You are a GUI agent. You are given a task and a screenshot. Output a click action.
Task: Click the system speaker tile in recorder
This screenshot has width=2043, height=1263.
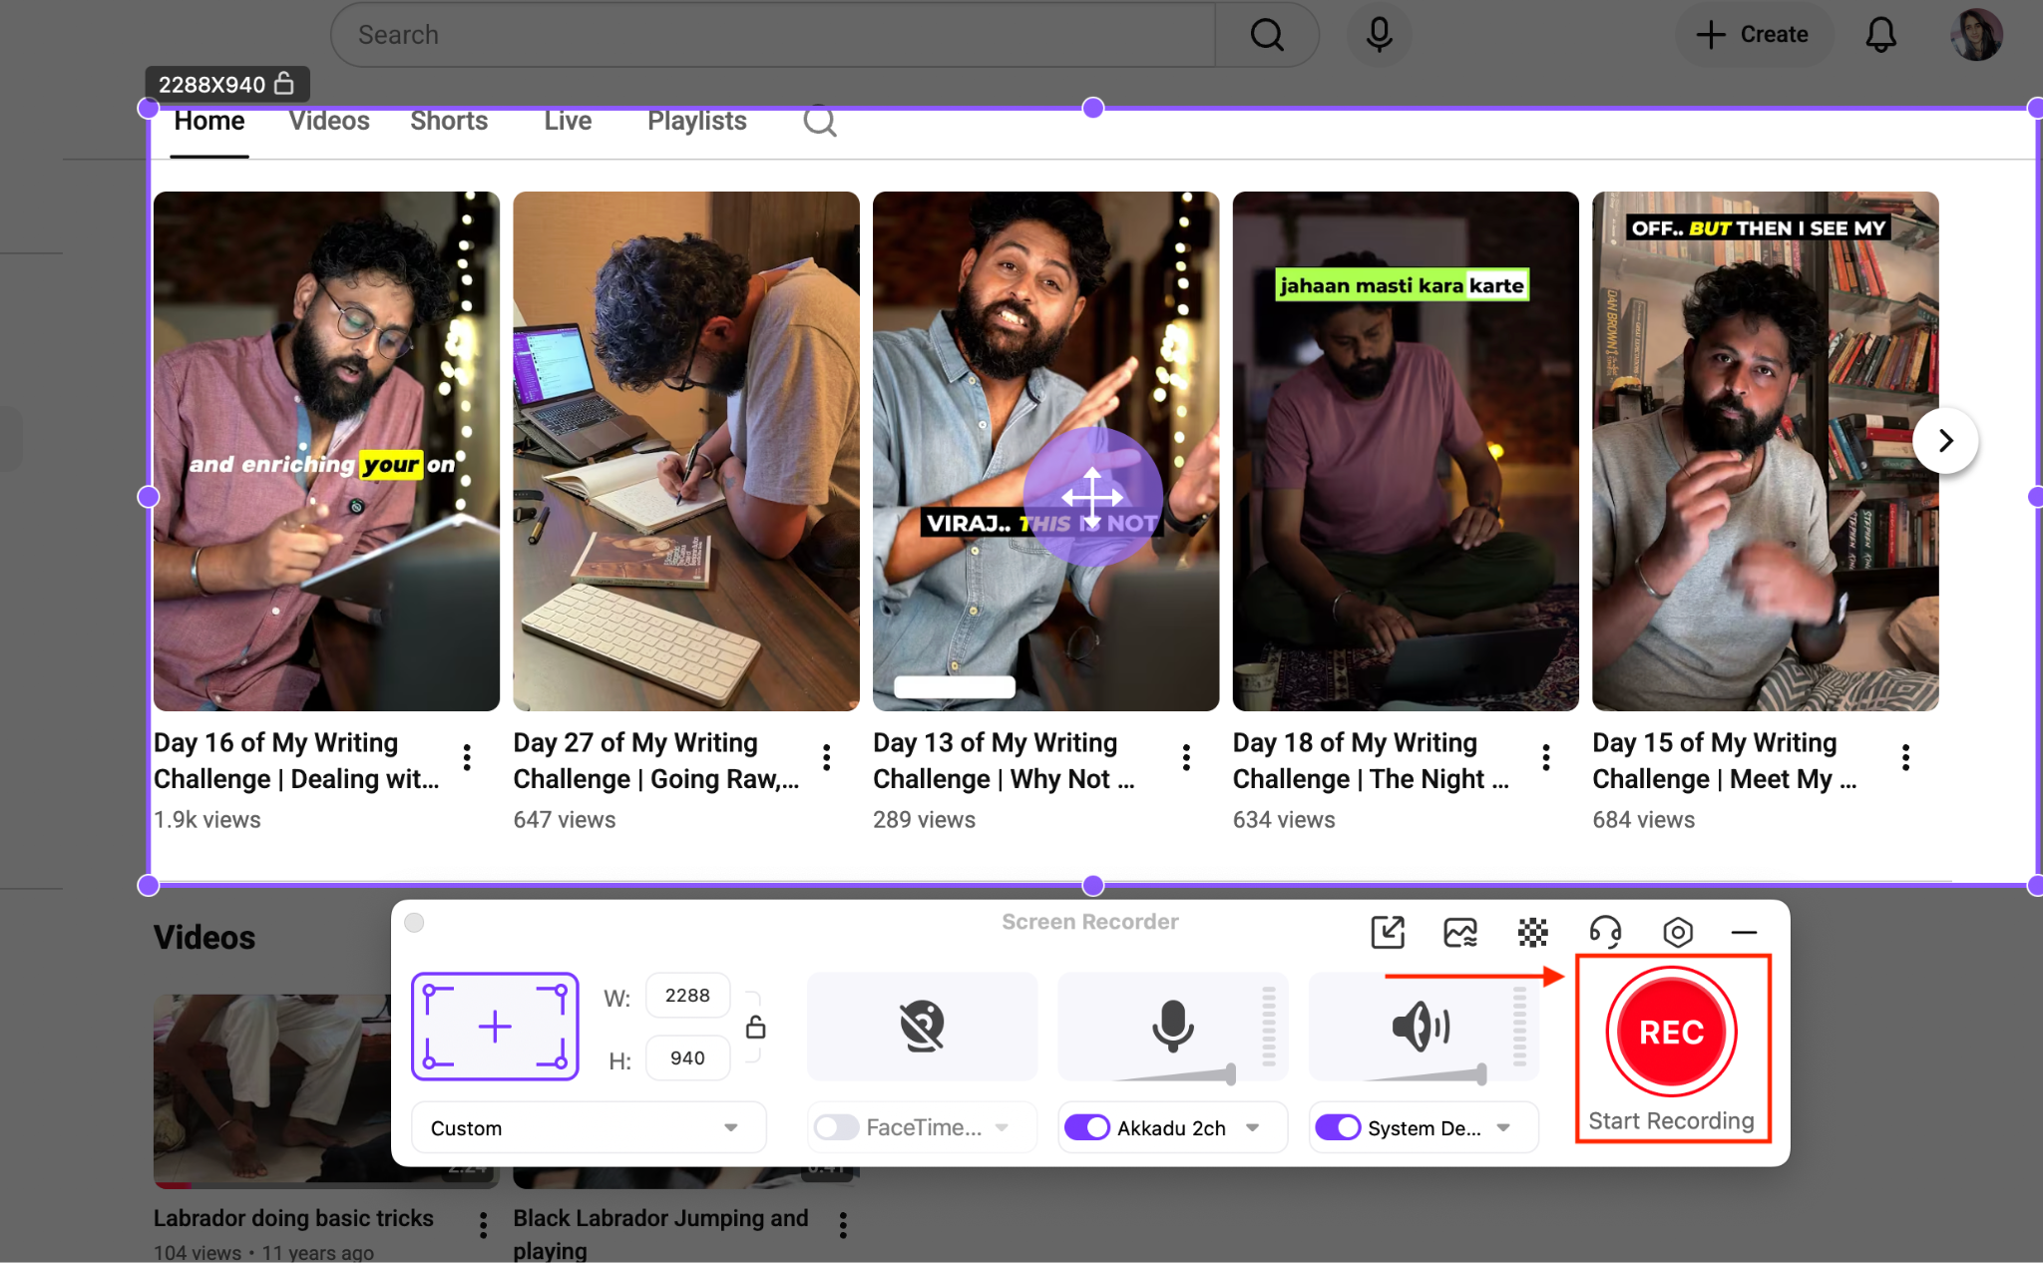pos(1424,1027)
